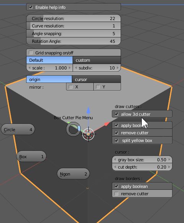Toggle the Enable help info checkbox
Screen dimensions: 184x223
point(31,7)
